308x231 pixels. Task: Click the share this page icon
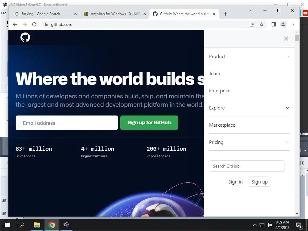252,25
